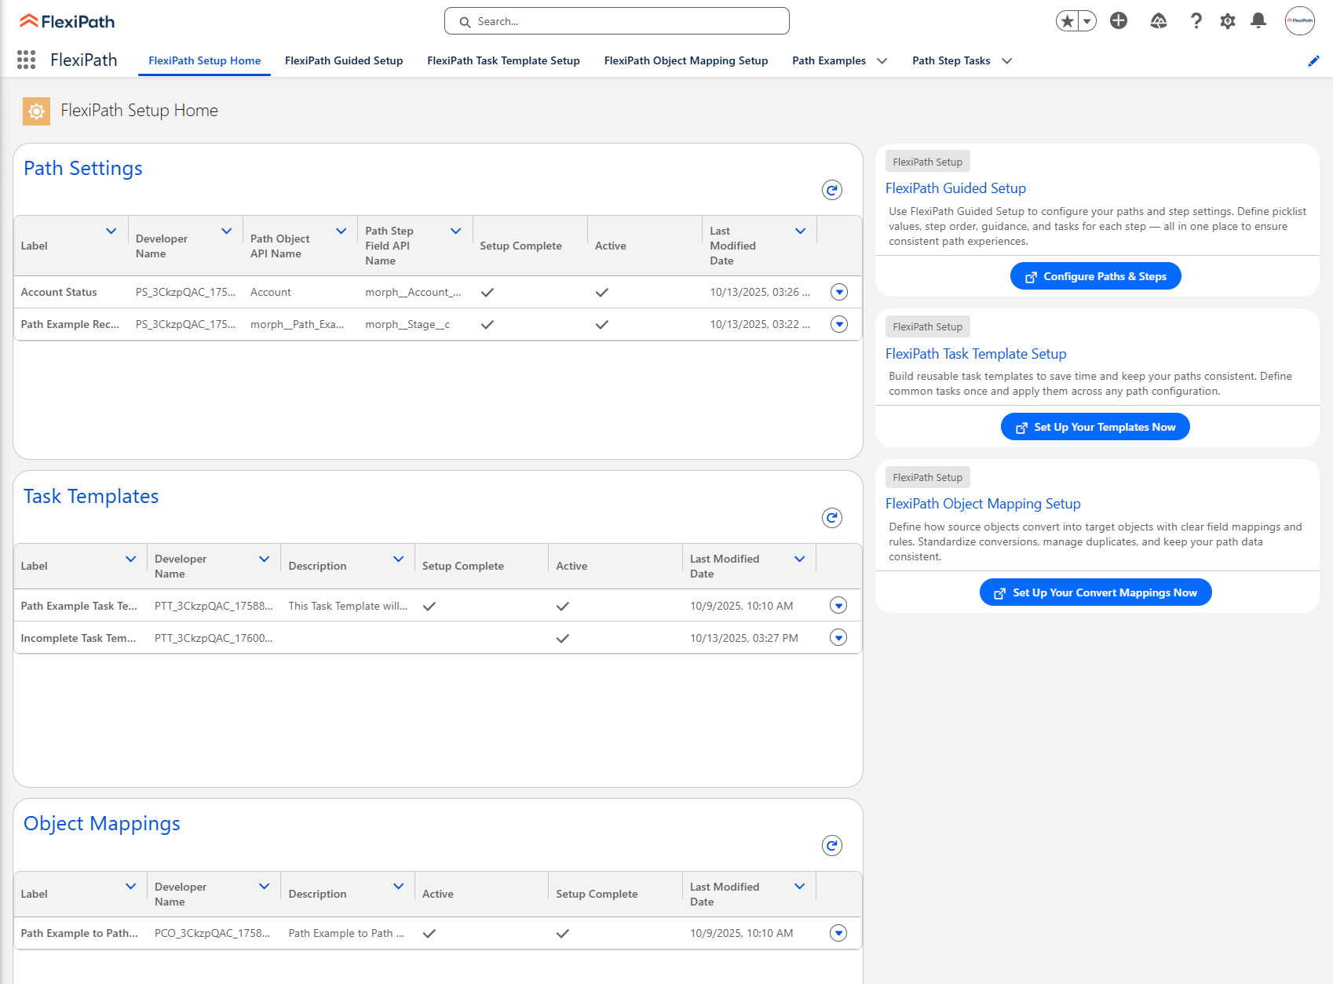1333x984 pixels.
Task: Open the Help question mark icon
Action: (x=1196, y=21)
